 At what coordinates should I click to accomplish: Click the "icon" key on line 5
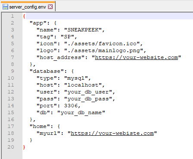(x=47, y=44)
